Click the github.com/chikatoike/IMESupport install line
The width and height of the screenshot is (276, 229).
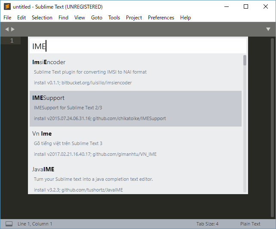coord(100,118)
